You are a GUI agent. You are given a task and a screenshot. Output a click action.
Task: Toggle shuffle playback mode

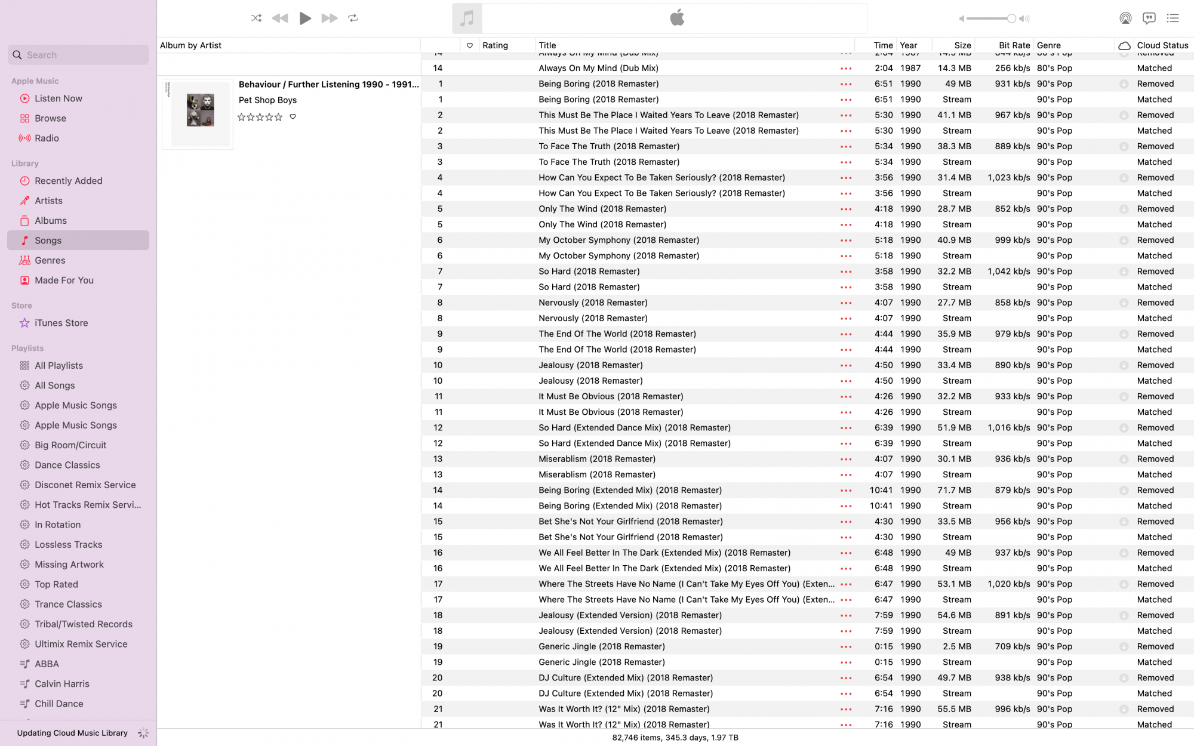[x=256, y=18]
